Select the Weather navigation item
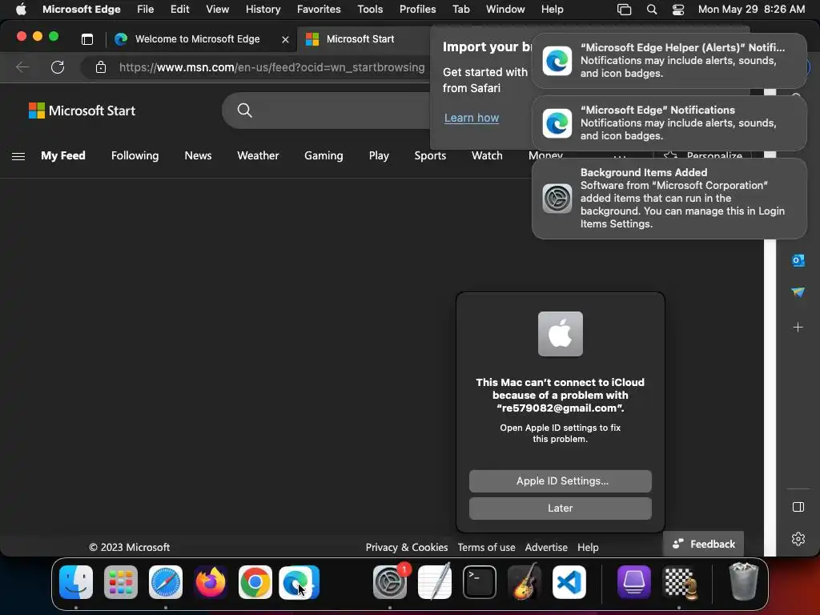 pyautogui.click(x=258, y=156)
